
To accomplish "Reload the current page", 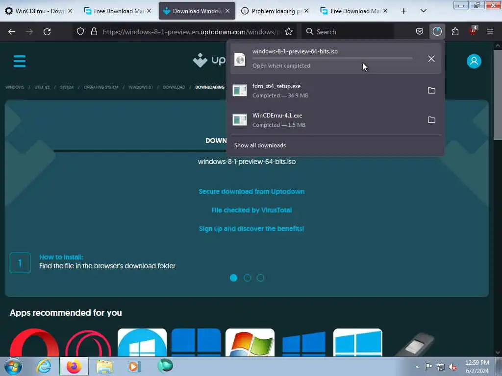I will click(x=47, y=32).
